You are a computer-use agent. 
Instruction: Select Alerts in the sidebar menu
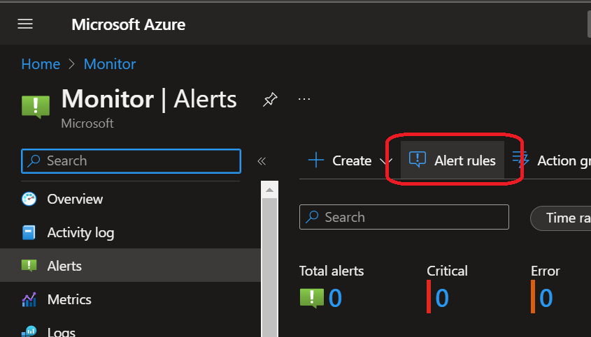(64, 266)
